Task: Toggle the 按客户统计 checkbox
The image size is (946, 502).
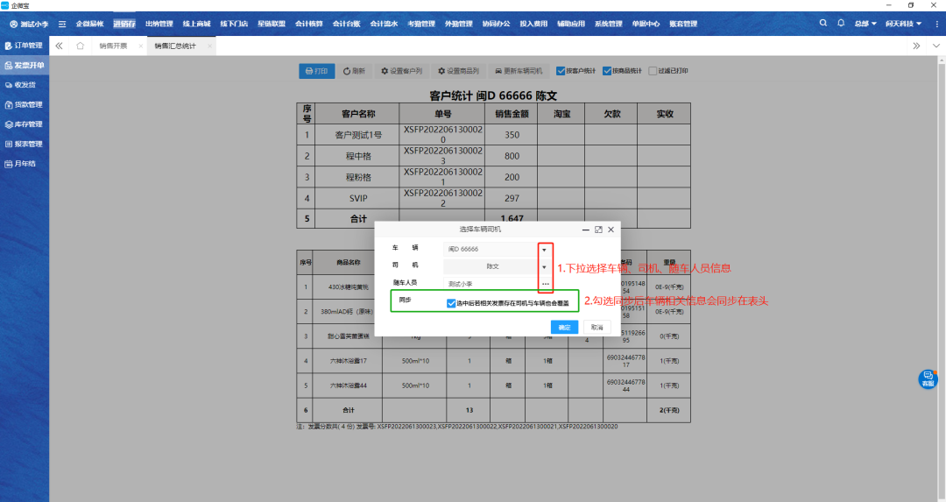Action: click(x=561, y=71)
